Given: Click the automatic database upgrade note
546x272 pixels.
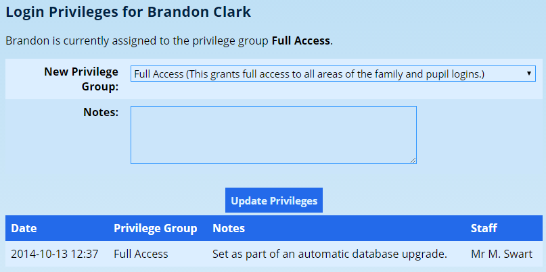Looking at the screenshot, I should click(329, 254).
